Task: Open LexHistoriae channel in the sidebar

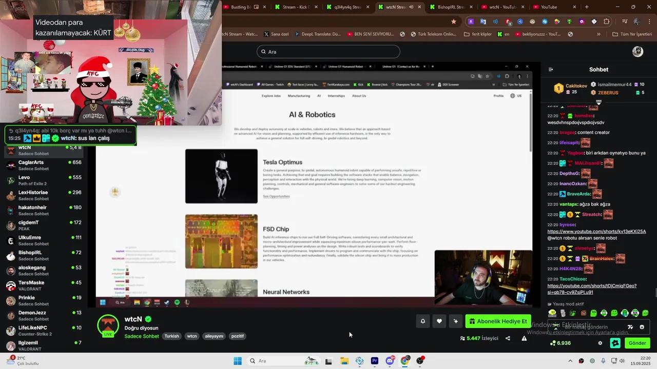Action: (44, 195)
